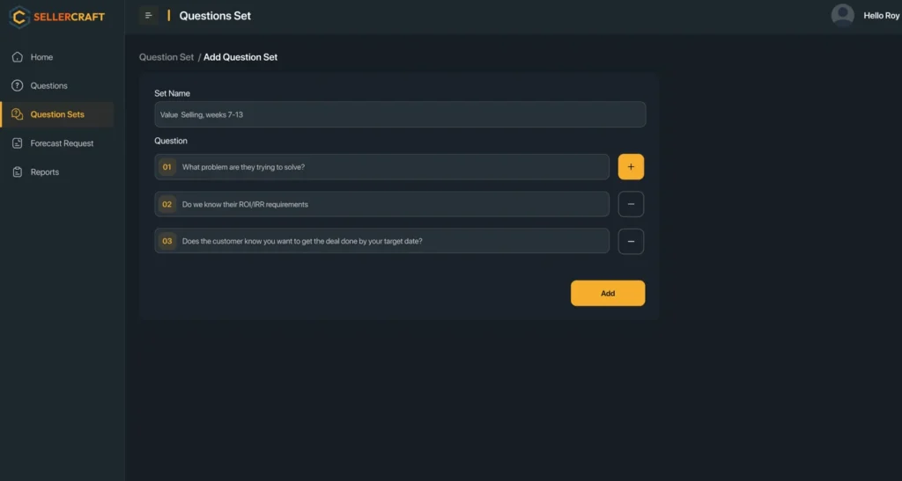The width and height of the screenshot is (902, 481).
Task: Add a question with the plus button
Action: (631, 167)
